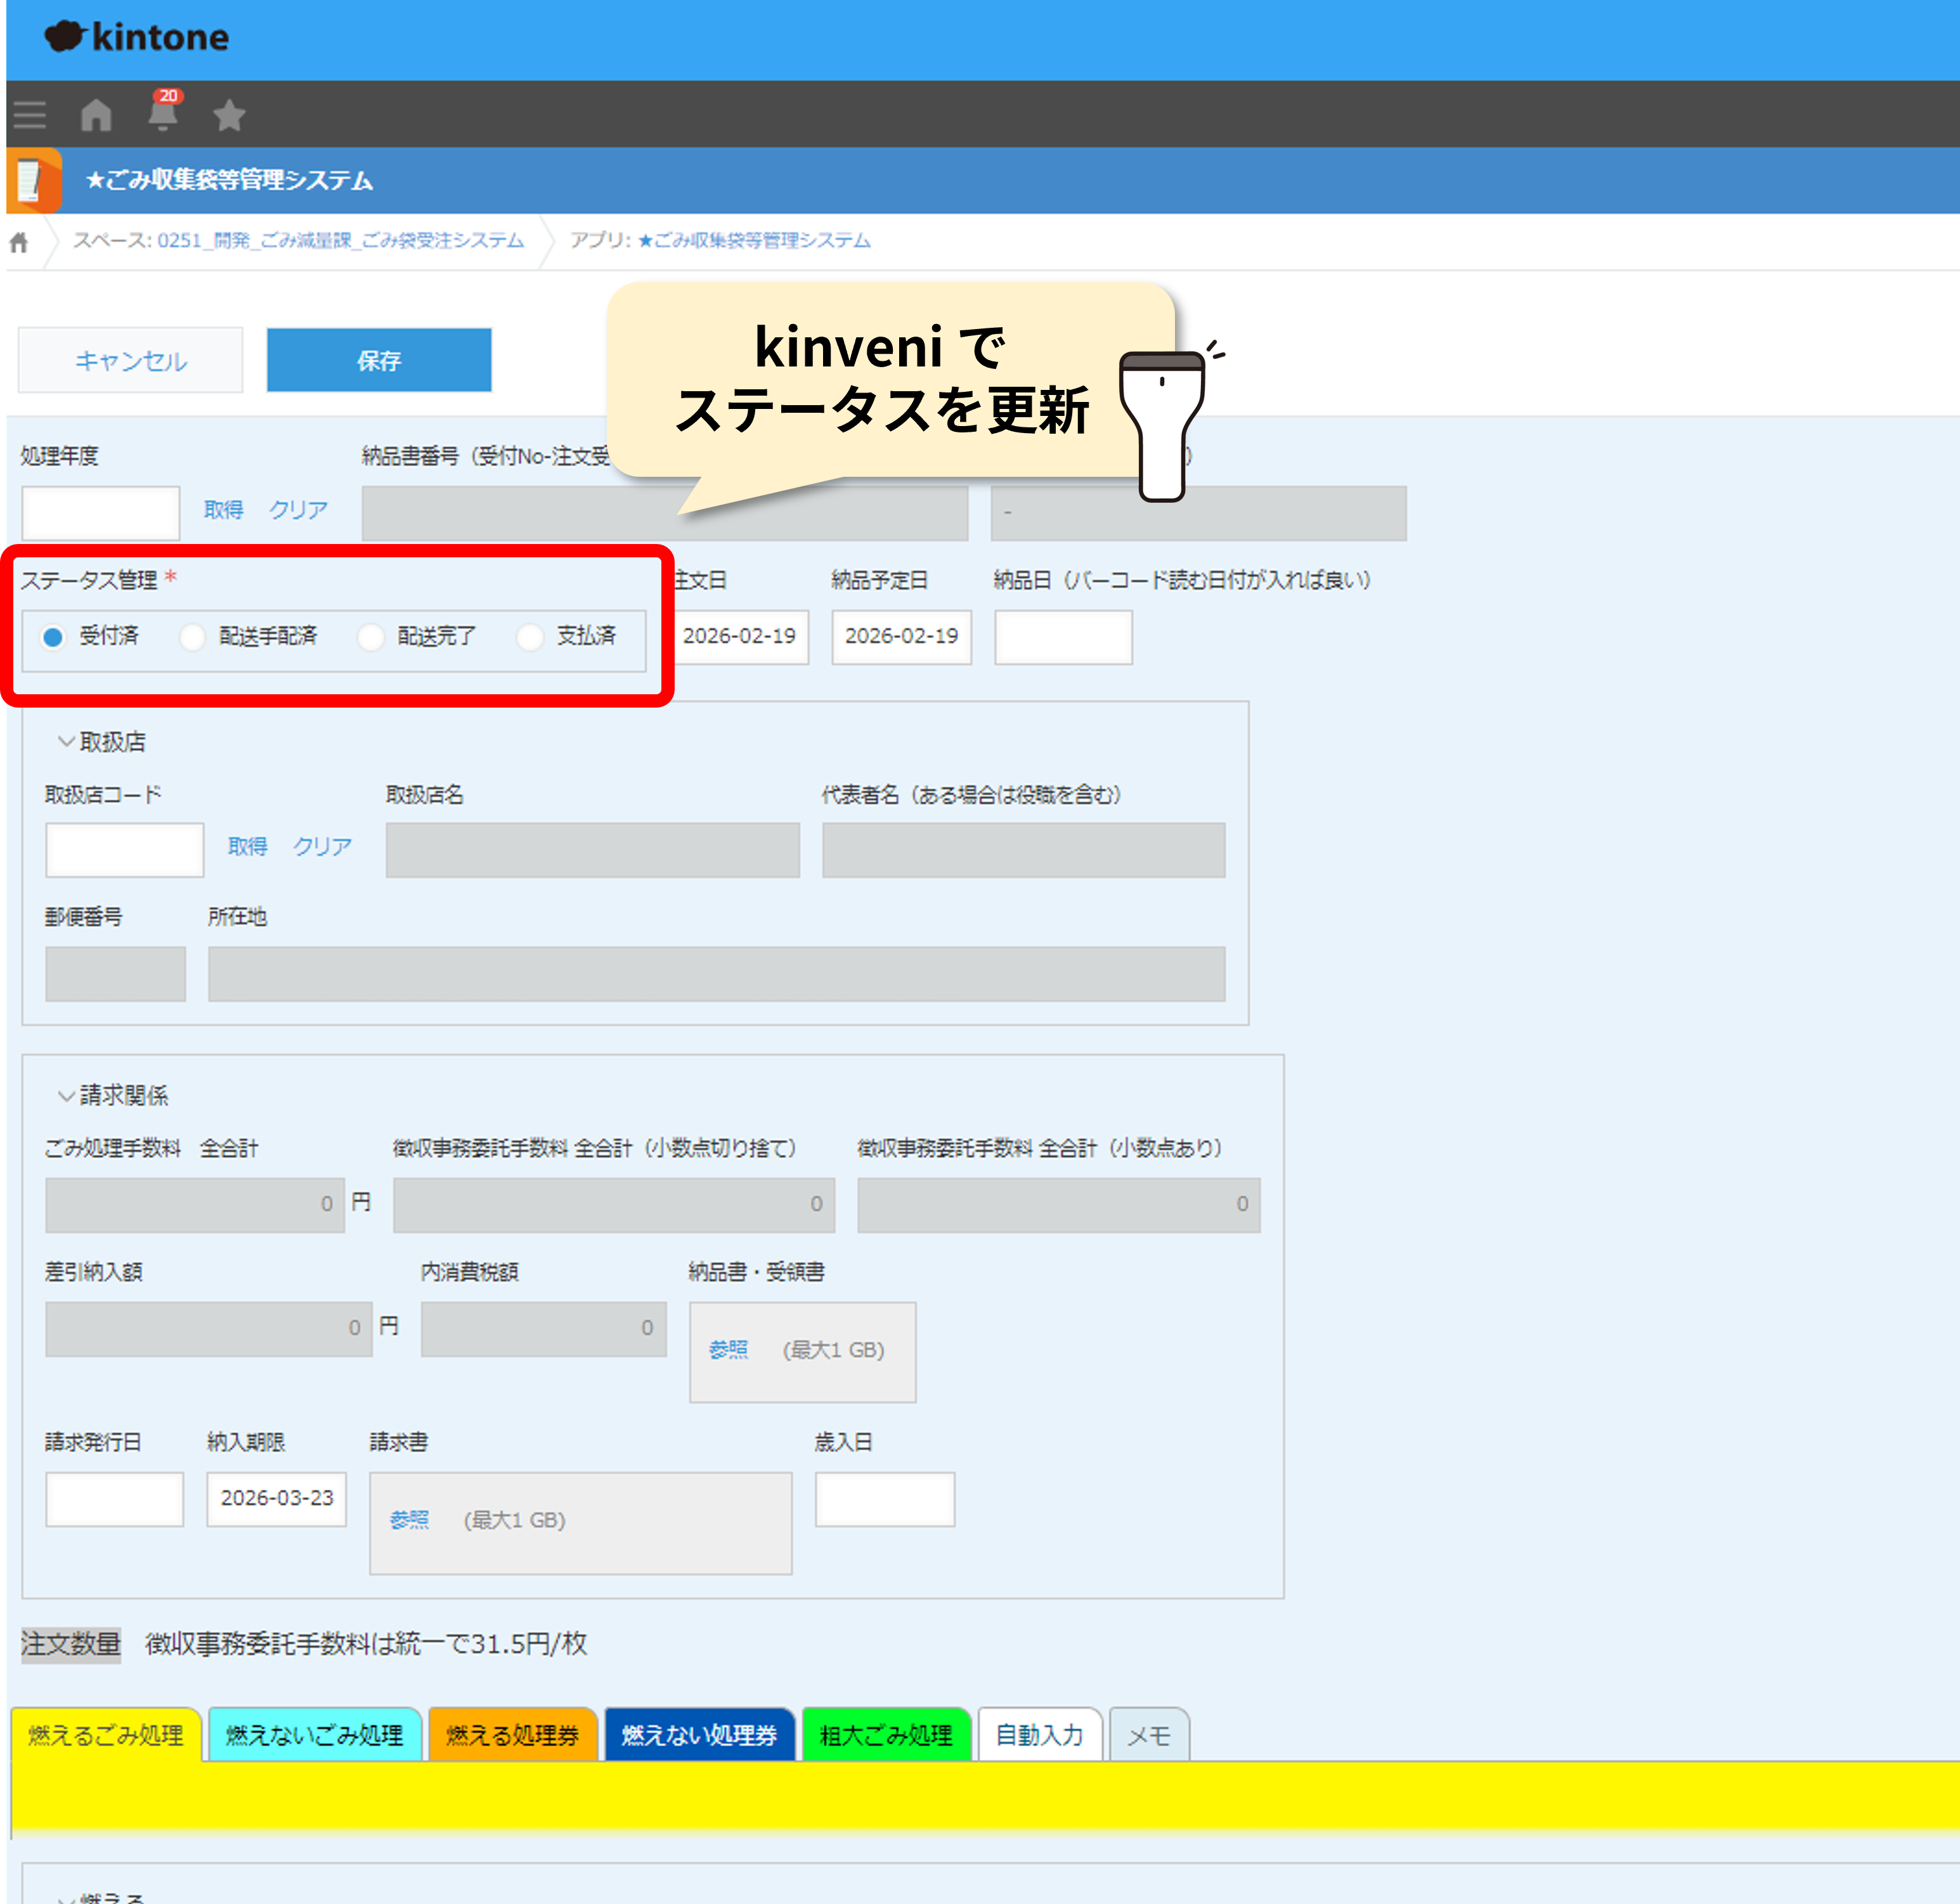Click the home icon in the dark toolbar
The width and height of the screenshot is (1960, 1904).
pyautogui.click(x=96, y=114)
